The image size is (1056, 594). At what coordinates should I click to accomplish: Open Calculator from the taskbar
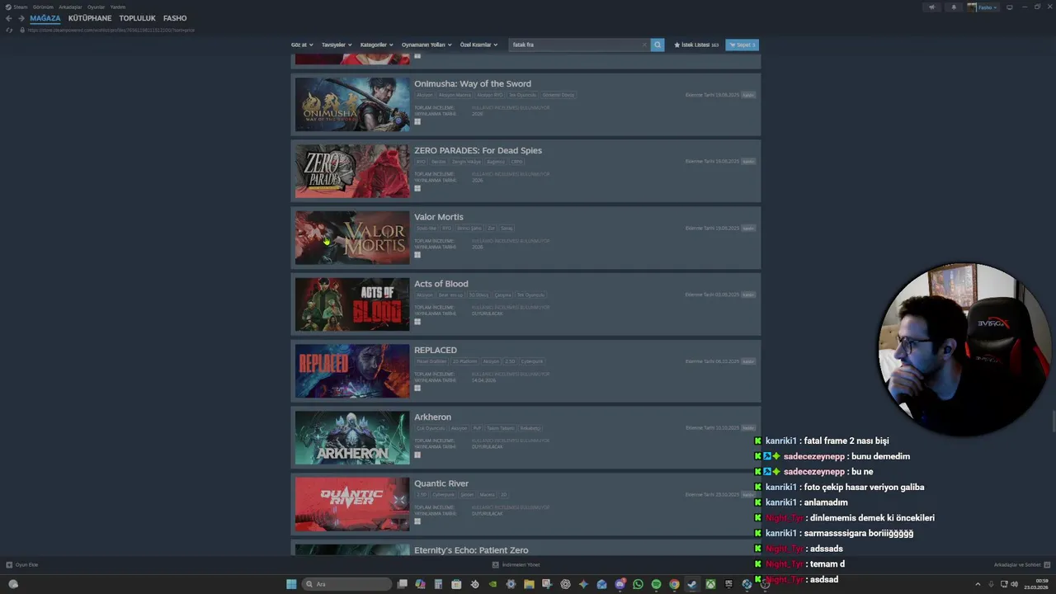tap(438, 584)
